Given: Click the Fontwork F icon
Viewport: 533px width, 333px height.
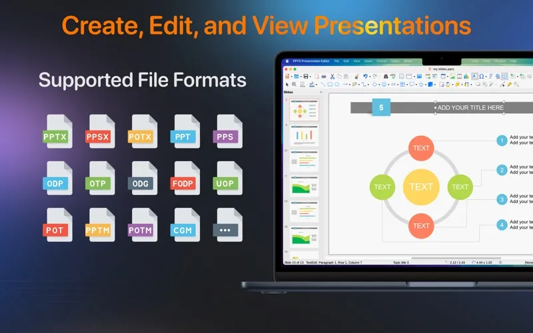Looking at the screenshot, I should [x=491, y=77].
